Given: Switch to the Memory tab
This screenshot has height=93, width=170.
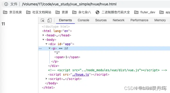Looking at the screenshot, I should pyautogui.click(x=160, y=20).
